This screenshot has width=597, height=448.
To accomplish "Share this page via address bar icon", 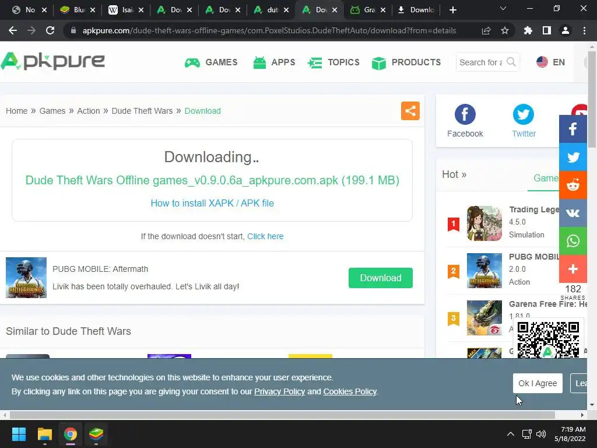I will coord(486,30).
